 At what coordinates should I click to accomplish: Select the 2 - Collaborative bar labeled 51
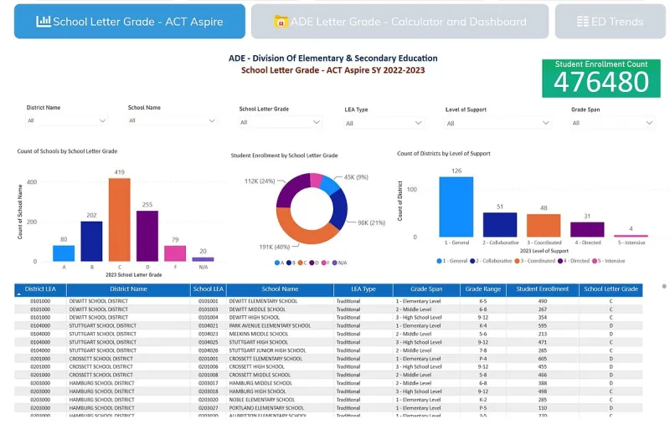tap(500, 225)
